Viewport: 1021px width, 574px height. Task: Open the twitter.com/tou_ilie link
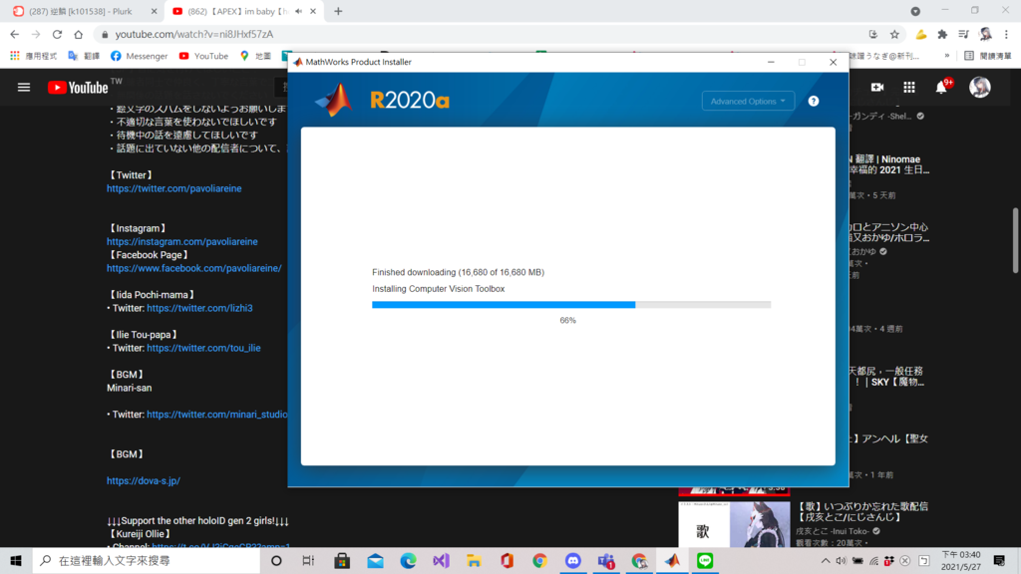[203, 348]
